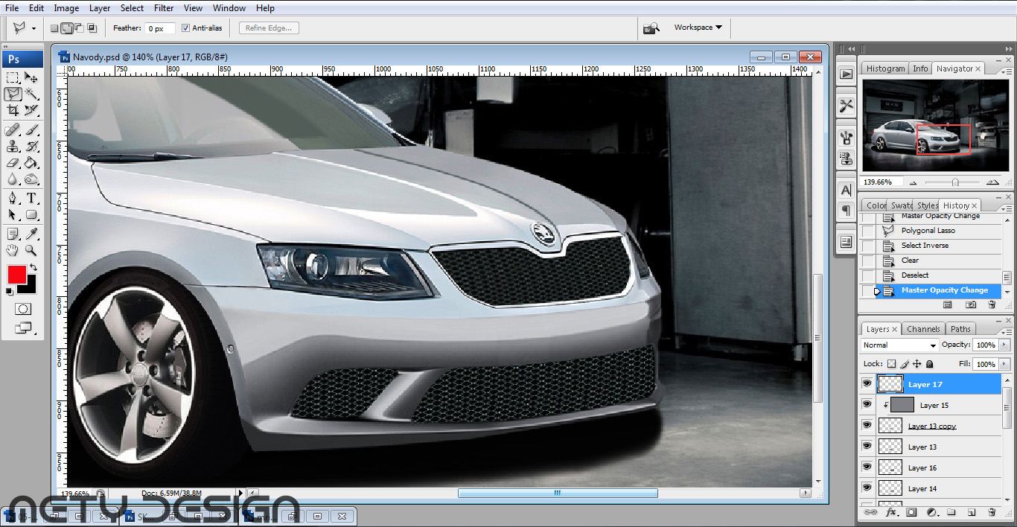
Task: Hide Layer 15 visibility eye
Action: [x=867, y=404]
